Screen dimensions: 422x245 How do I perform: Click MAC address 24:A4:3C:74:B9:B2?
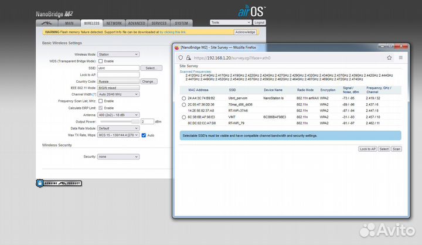[x=201, y=98]
